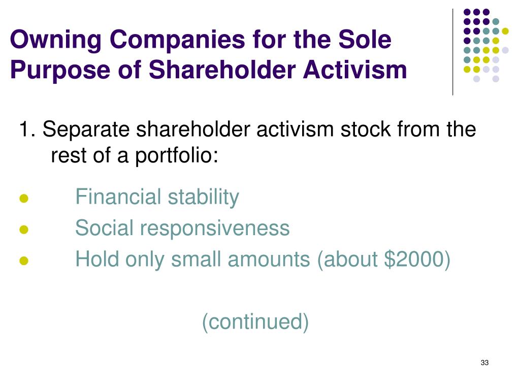Click the word 'Shareholder' in the title
The height and width of the screenshot is (390, 520).
(x=222, y=70)
